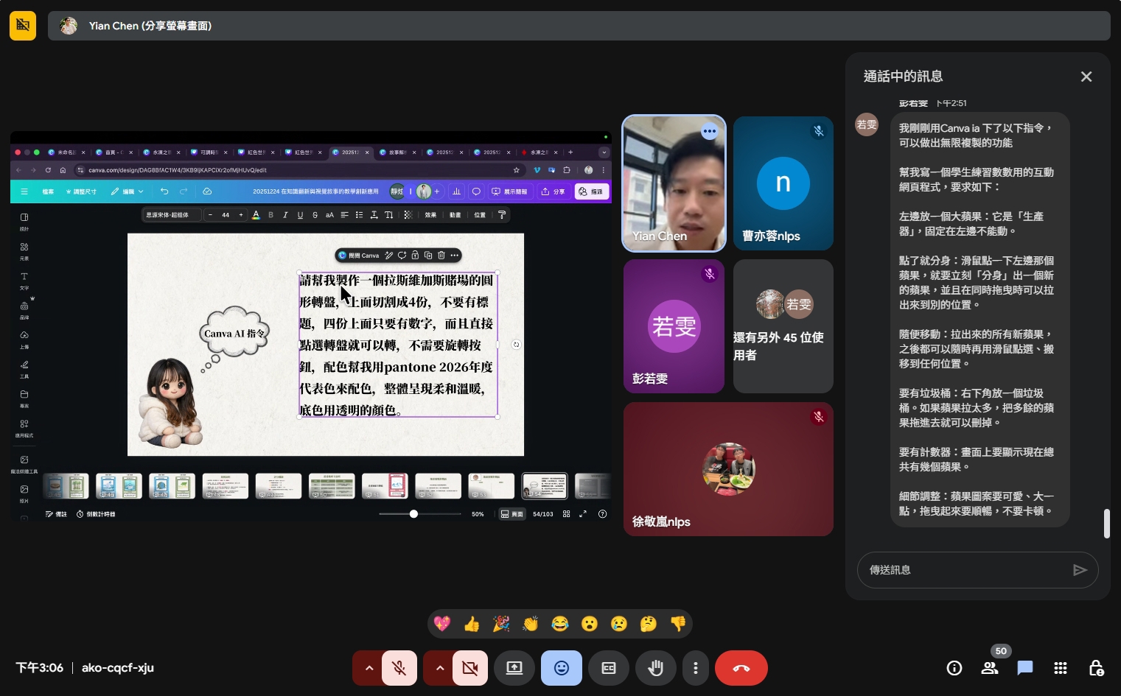Click the share screen button
Image resolution: width=1121 pixels, height=696 pixels.
click(514, 668)
